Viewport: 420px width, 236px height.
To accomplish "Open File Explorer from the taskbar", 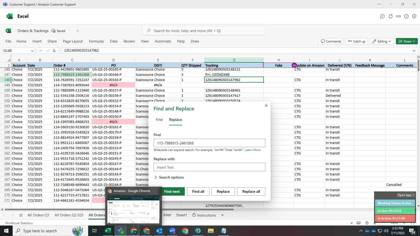I will tap(211, 231).
